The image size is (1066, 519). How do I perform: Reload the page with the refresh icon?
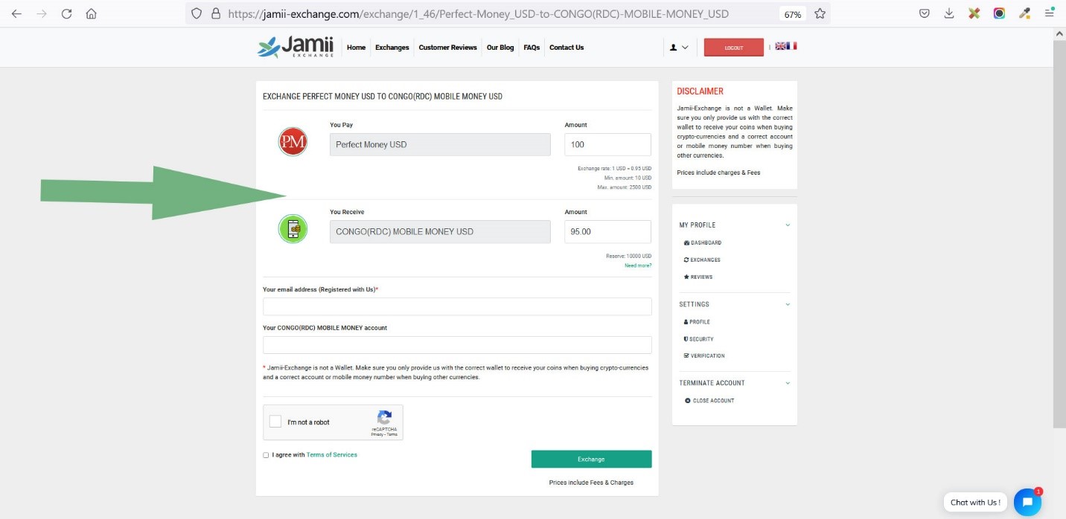[x=67, y=13]
